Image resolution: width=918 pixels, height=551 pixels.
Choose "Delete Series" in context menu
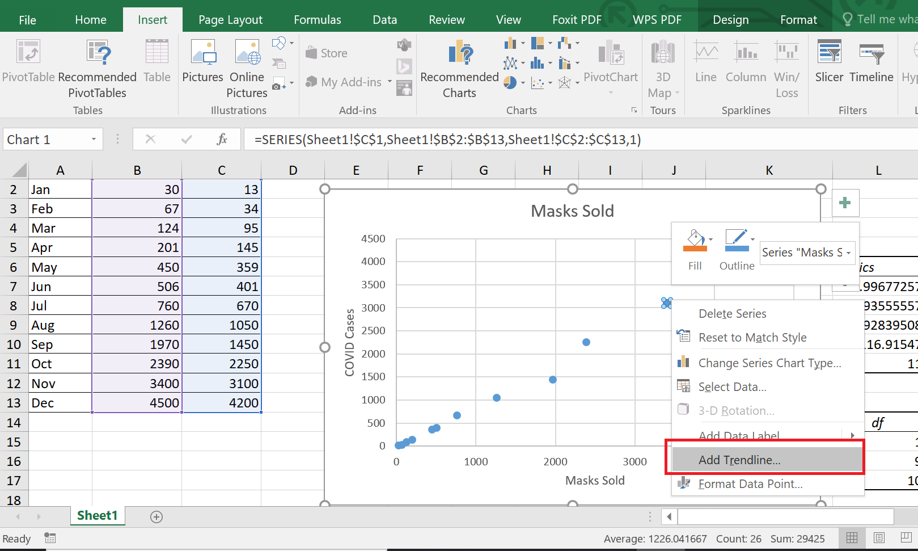pyautogui.click(x=732, y=313)
